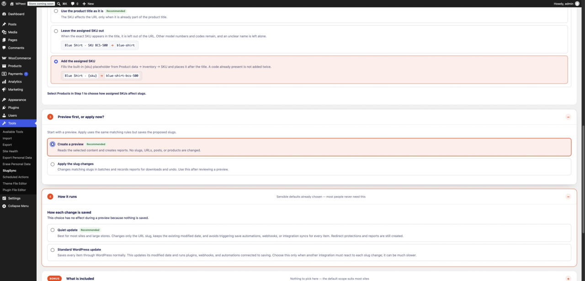This screenshot has height=281, width=585.
Task: Expand the What is included bonus section
Action: (568, 278)
